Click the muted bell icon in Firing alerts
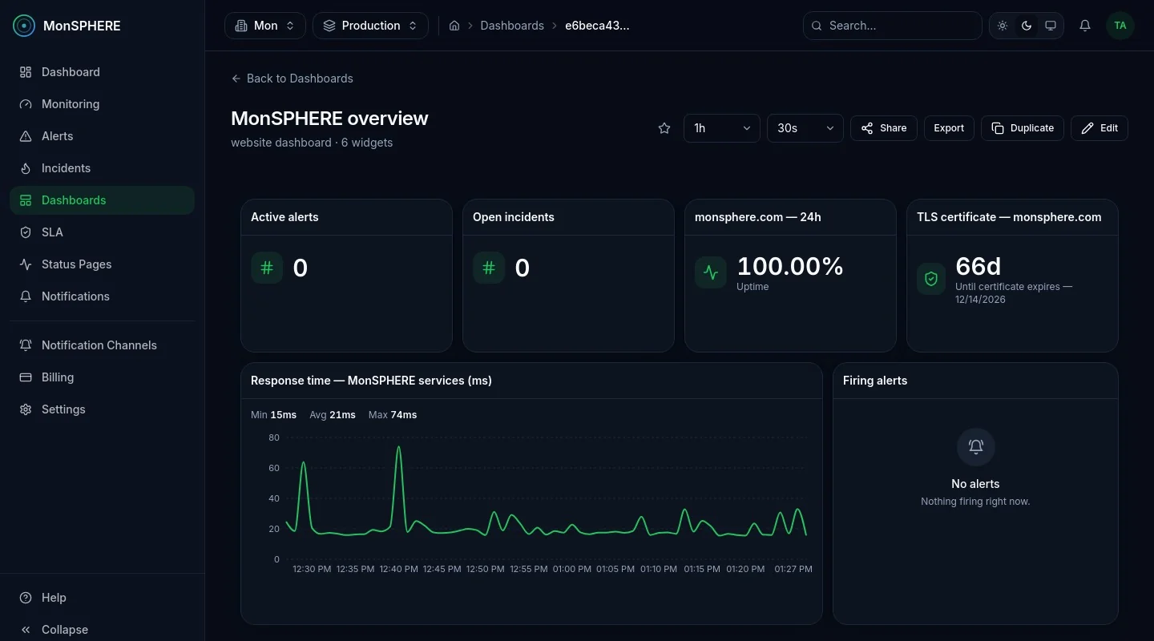1154x641 pixels. 976,447
